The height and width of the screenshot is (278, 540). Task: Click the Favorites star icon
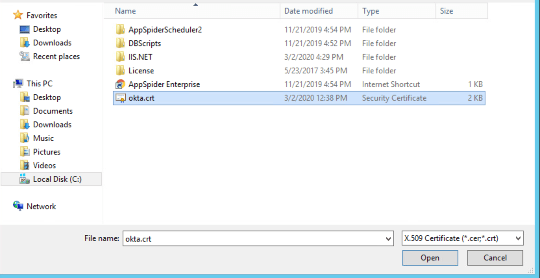[x=18, y=15]
